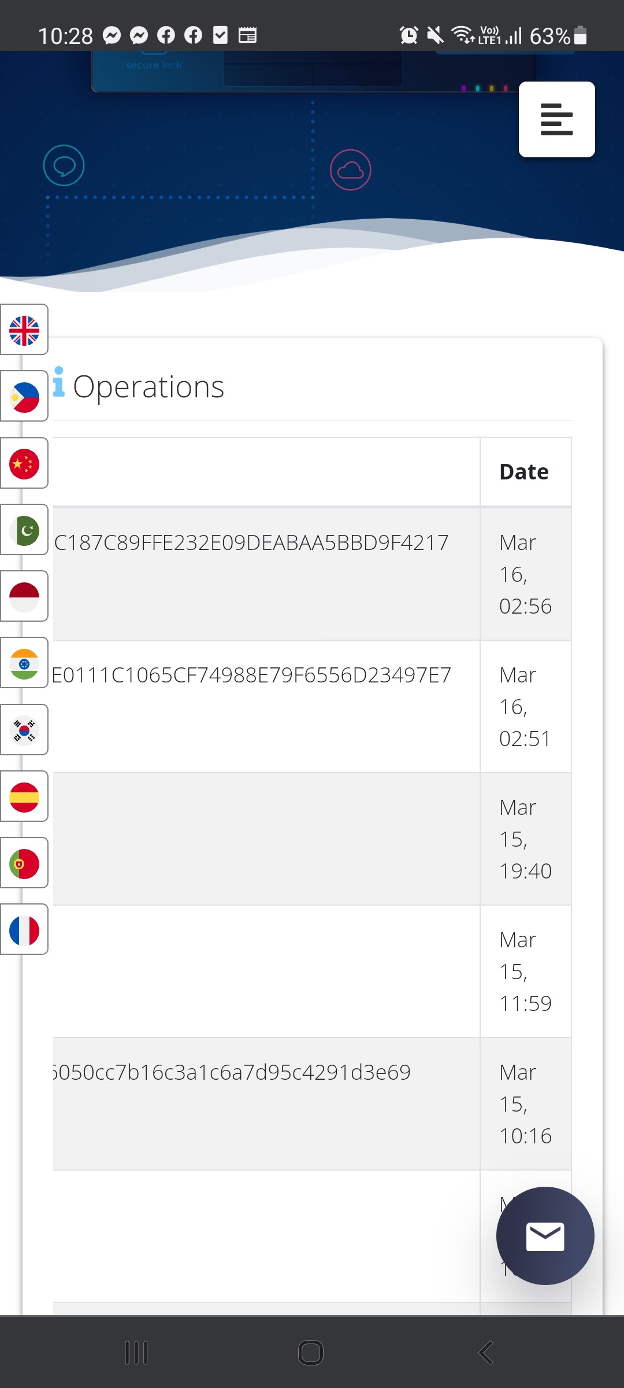Select the Portugal flag language
Image resolution: width=624 pixels, height=1388 pixels.
point(24,863)
